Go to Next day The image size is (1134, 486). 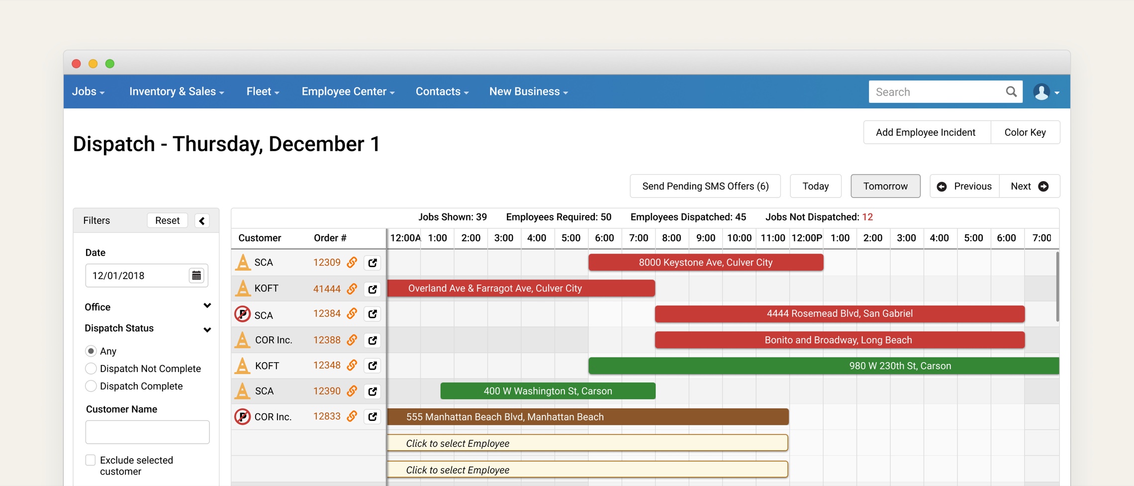(x=1030, y=186)
